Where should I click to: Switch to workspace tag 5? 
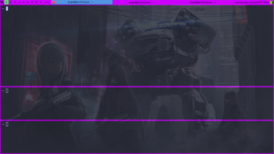point(23,2)
